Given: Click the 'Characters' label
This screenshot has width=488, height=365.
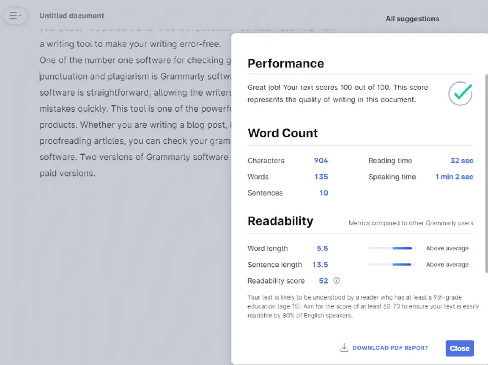Looking at the screenshot, I should (266, 161).
